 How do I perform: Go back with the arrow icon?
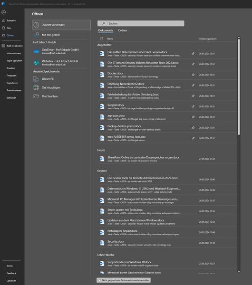pos(3,12)
